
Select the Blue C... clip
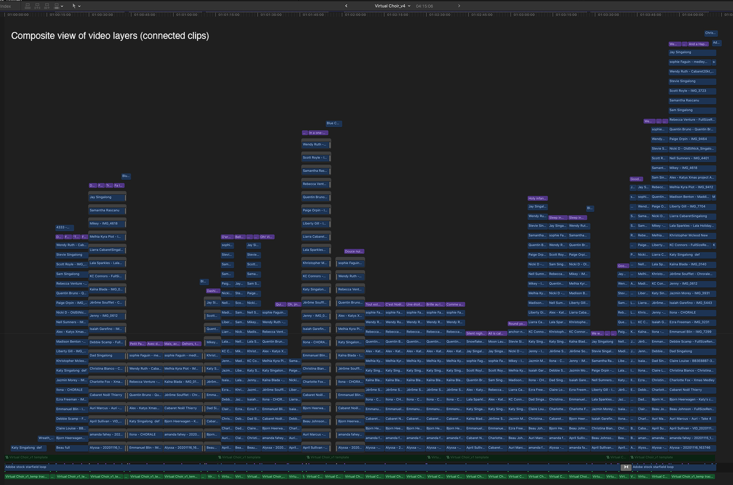(334, 123)
